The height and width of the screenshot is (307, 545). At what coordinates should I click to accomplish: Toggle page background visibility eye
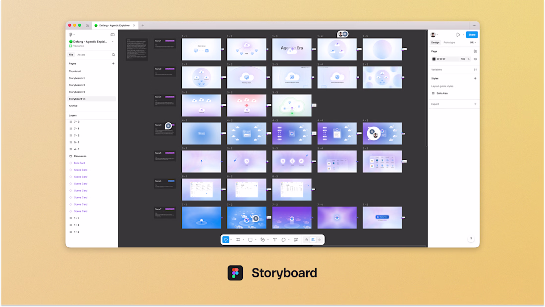(x=475, y=59)
